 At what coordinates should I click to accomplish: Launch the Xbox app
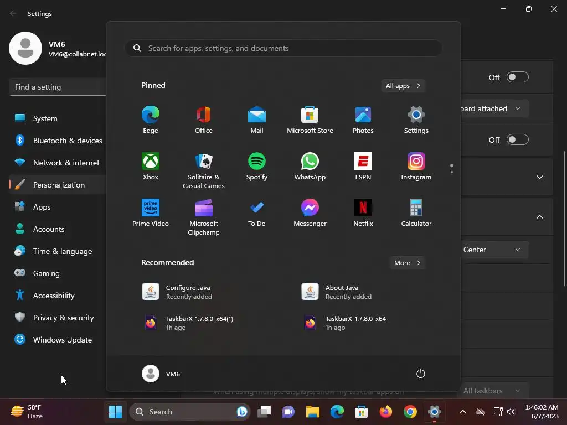[151, 167]
